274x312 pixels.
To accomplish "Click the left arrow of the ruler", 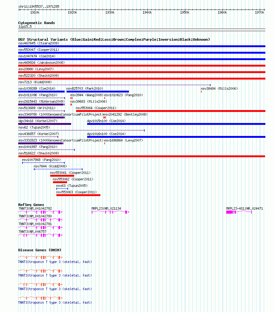I will point(19,10).
